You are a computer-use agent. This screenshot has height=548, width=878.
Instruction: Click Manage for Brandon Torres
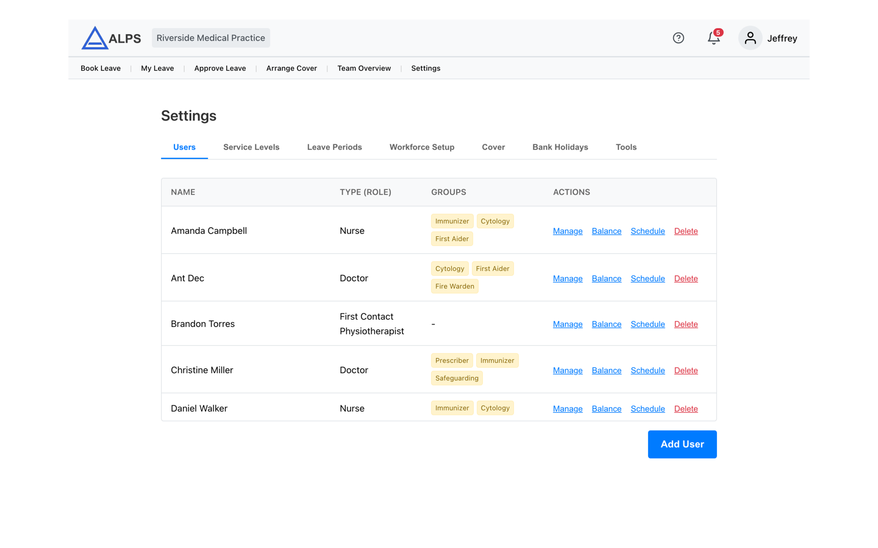click(x=568, y=324)
